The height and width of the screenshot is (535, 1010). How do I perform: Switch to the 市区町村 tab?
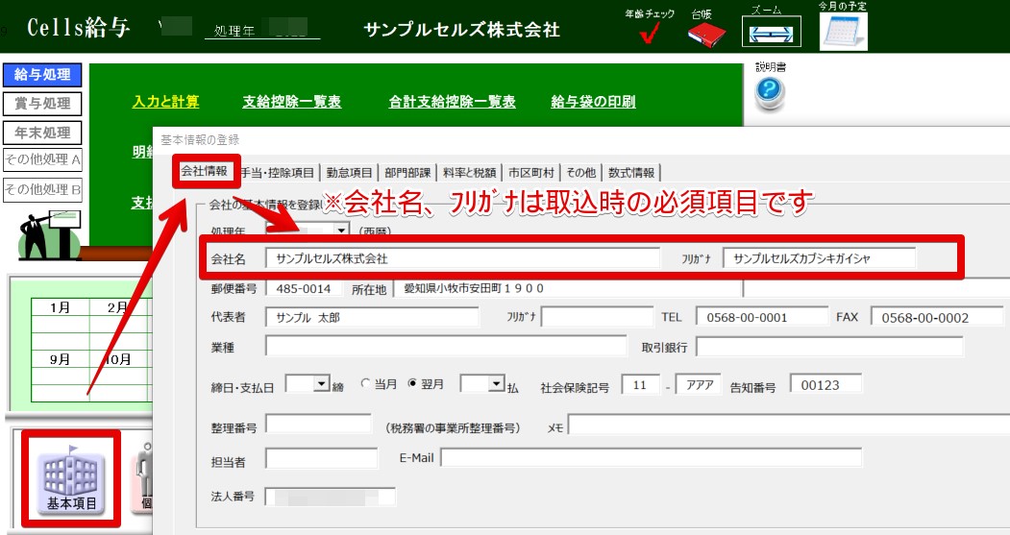(x=530, y=173)
